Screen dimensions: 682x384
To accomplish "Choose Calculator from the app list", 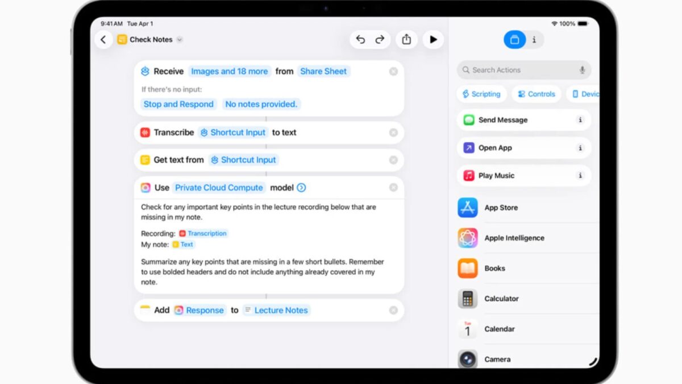I will click(x=501, y=298).
